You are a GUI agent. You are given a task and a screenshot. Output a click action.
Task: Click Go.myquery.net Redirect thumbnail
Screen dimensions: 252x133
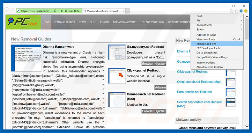[x=117, y=52]
